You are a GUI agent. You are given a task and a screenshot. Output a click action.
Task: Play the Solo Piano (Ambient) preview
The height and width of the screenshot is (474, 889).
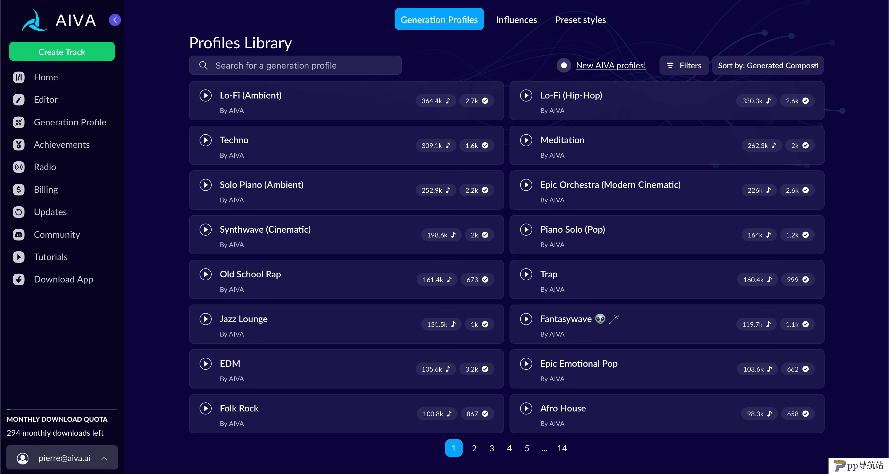click(206, 185)
